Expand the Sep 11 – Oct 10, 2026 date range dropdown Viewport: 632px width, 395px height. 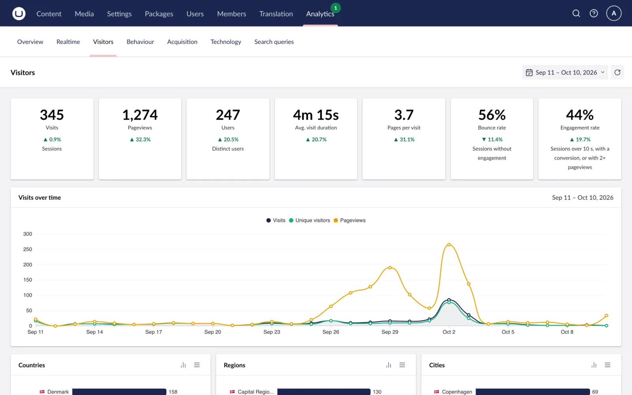(x=565, y=72)
